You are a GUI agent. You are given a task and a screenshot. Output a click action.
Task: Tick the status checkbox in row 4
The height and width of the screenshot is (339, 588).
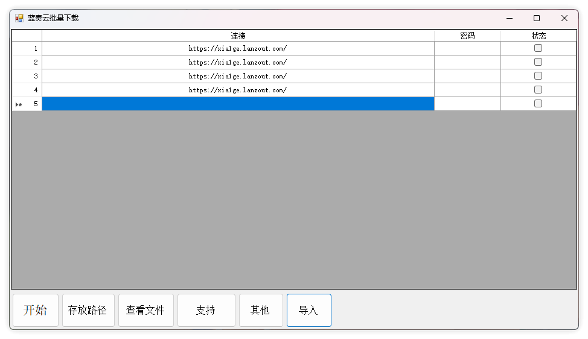[538, 89]
